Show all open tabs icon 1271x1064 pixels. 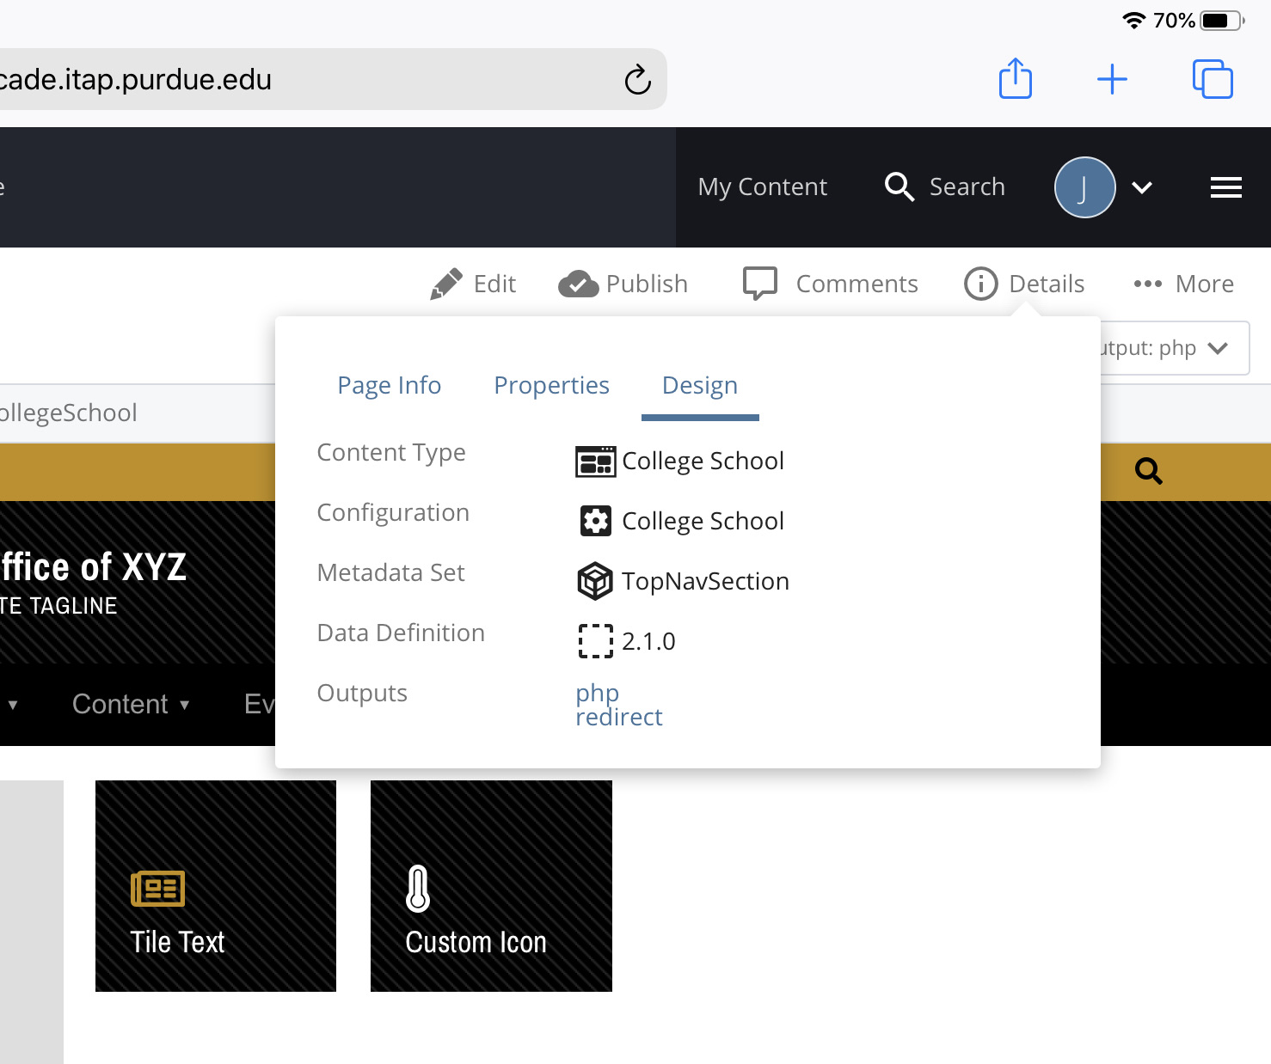tap(1213, 79)
